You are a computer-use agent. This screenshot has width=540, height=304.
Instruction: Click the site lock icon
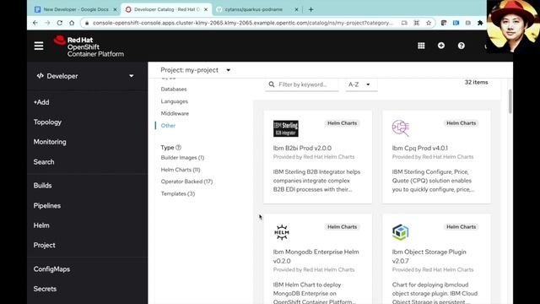pyautogui.click(x=87, y=23)
